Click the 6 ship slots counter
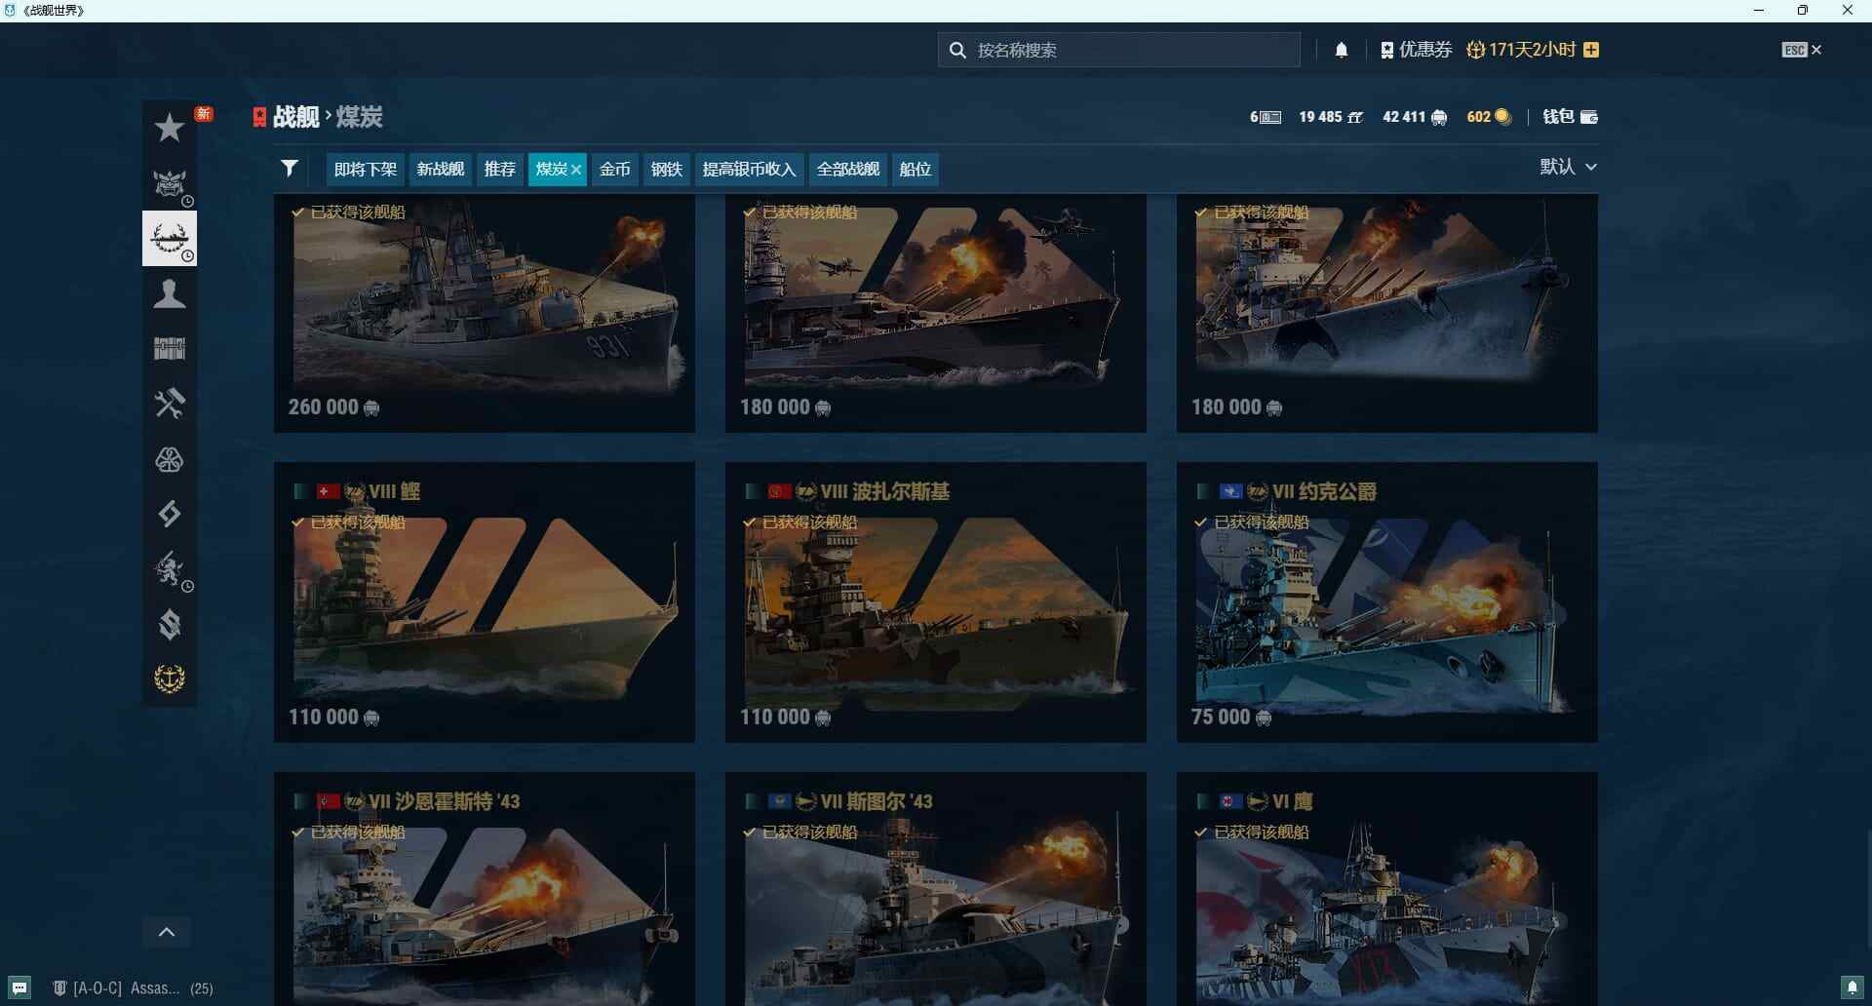The image size is (1872, 1006). (1266, 117)
